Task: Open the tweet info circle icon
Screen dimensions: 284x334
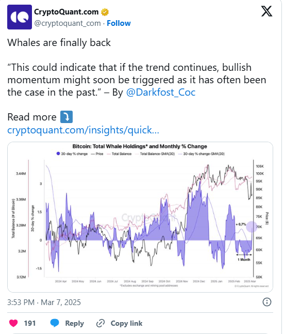Action: coord(267,302)
